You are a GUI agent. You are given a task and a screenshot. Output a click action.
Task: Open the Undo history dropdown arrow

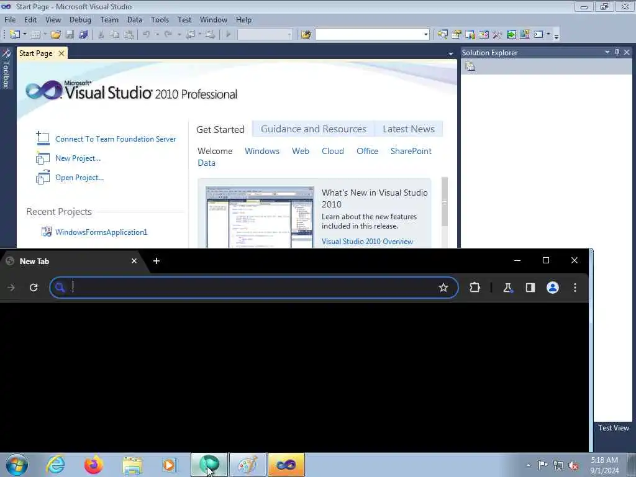[x=157, y=35]
